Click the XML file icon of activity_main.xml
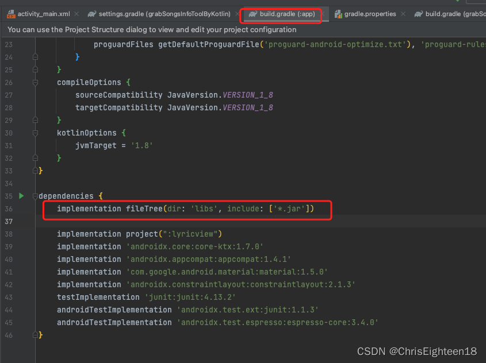Viewport: 486px width, 363px height. click(x=11, y=14)
